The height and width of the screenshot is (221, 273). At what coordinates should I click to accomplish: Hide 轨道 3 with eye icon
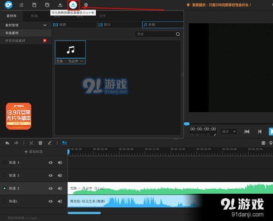[51, 175]
